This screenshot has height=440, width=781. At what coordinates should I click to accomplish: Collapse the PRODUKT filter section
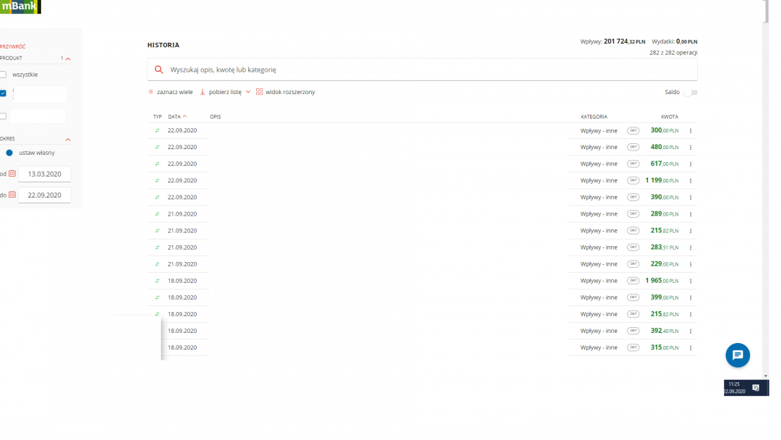pyautogui.click(x=68, y=59)
